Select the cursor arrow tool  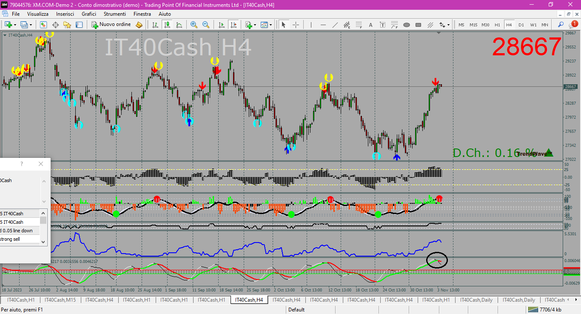point(284,25)
